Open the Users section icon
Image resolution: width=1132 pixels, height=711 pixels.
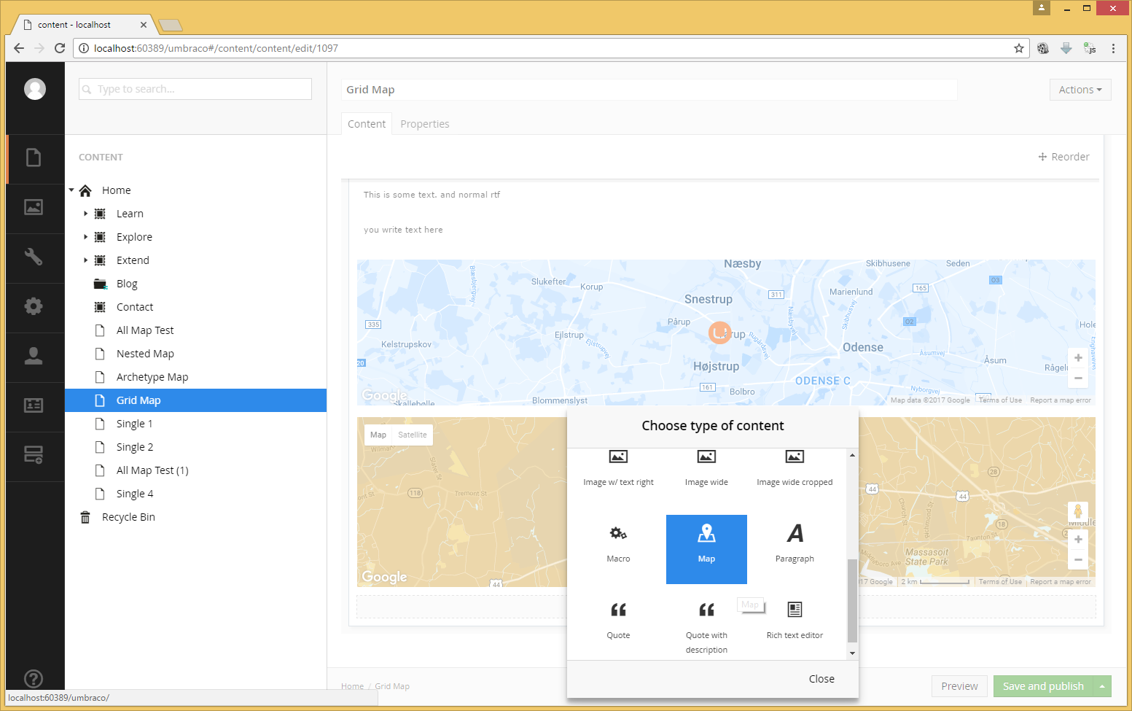[34, 356]
